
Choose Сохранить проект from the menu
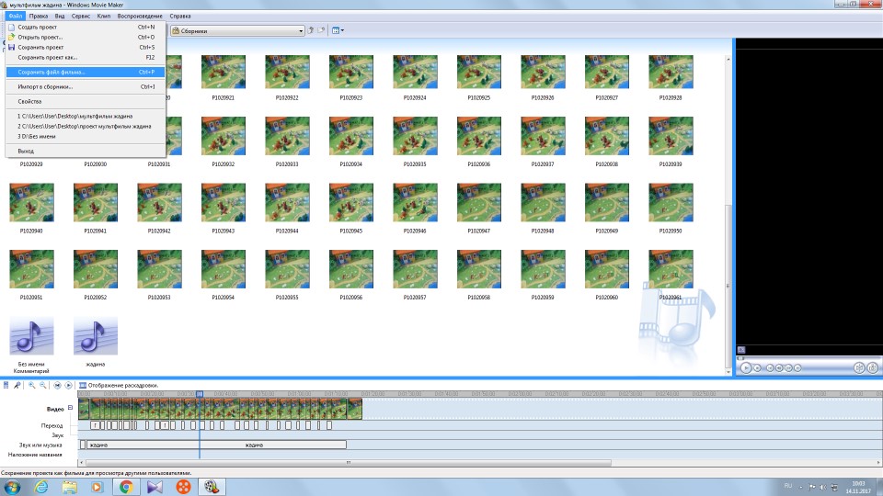coord(85,47)
